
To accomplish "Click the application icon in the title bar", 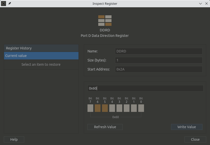I will tap(3, 4).
